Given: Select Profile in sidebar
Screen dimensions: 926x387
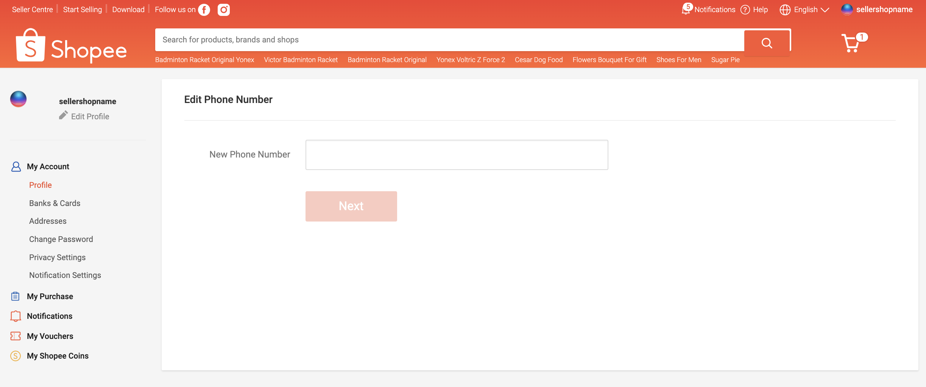Looking at the screenshot, I should point(41,185).
